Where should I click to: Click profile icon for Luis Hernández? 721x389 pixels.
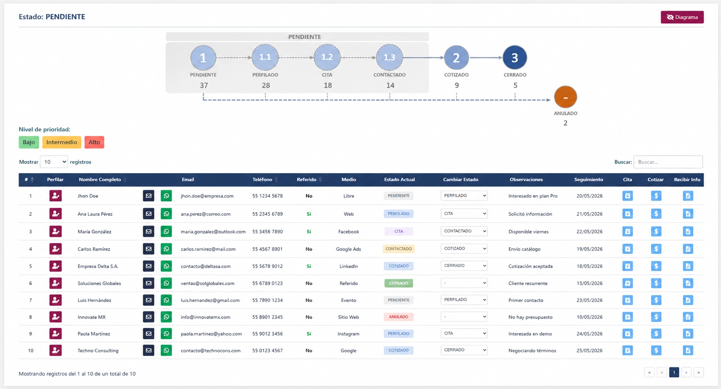[x=55, y=300]
